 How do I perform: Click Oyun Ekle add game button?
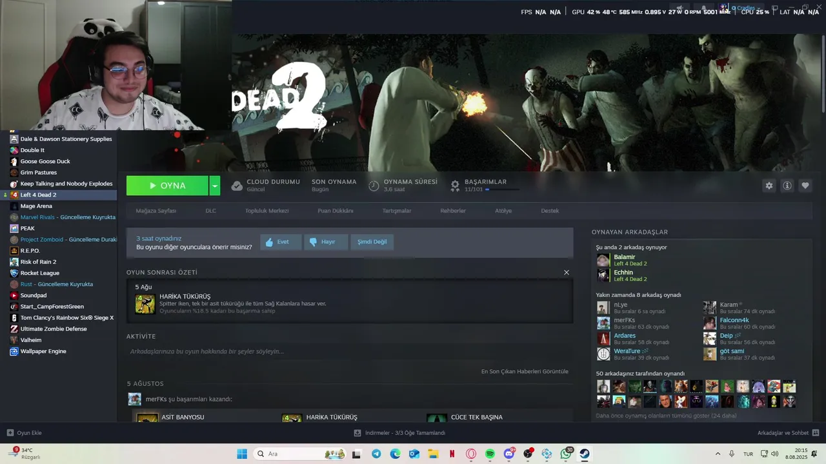[24, 433]
